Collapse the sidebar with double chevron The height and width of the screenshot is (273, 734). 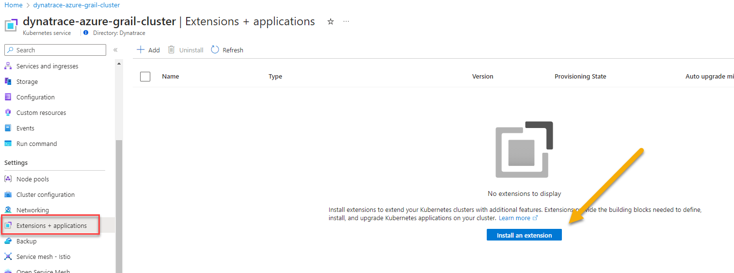(115, 50)
